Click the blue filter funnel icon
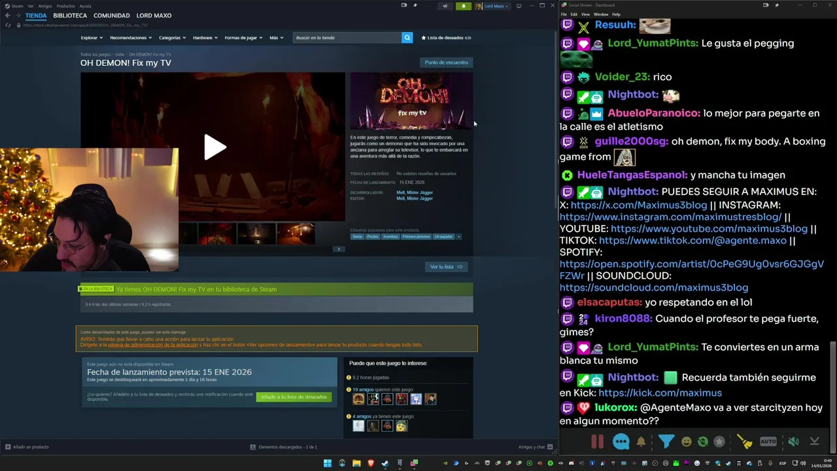837x471 pixels. coord(666,442)
